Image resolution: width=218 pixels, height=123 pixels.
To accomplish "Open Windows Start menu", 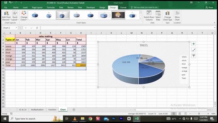I will click(x=5, y=119).
